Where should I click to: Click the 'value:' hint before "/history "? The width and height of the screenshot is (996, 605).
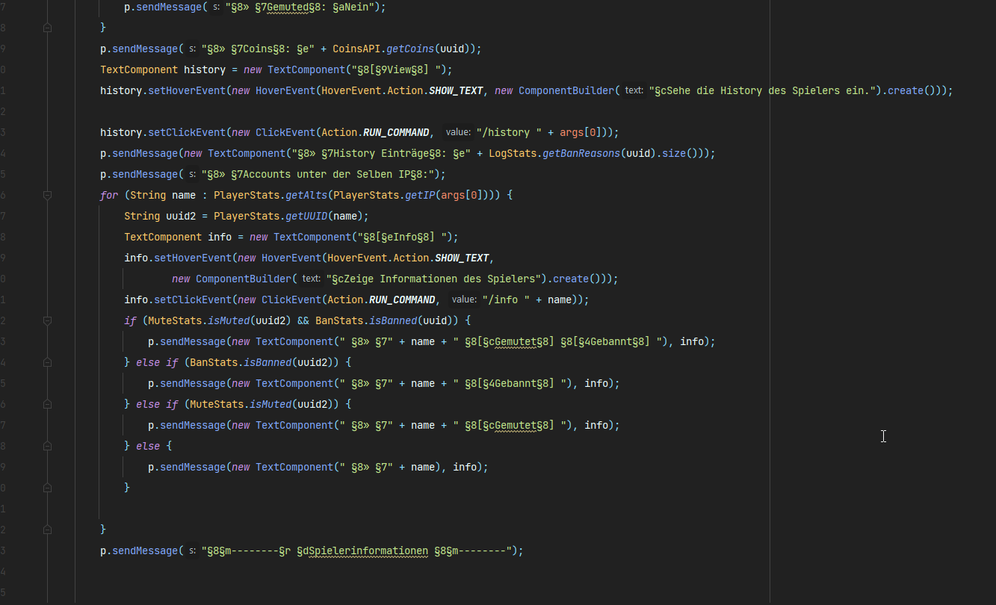tap(457, 132)
